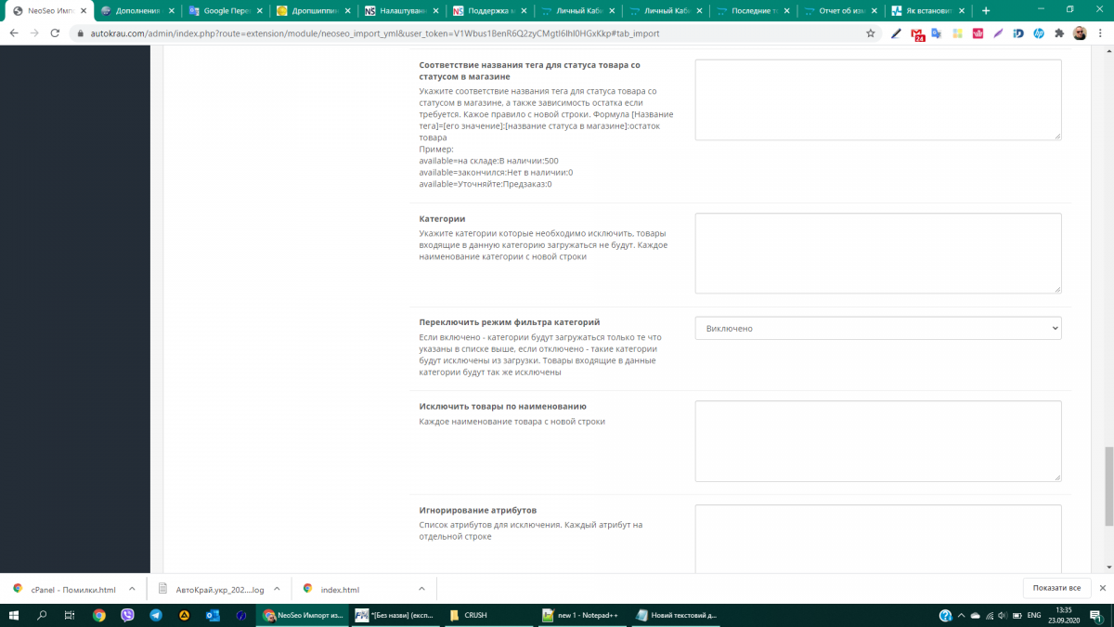
Task: Click the Исключить товары по наименованию textarea
Action: (878, 441)
